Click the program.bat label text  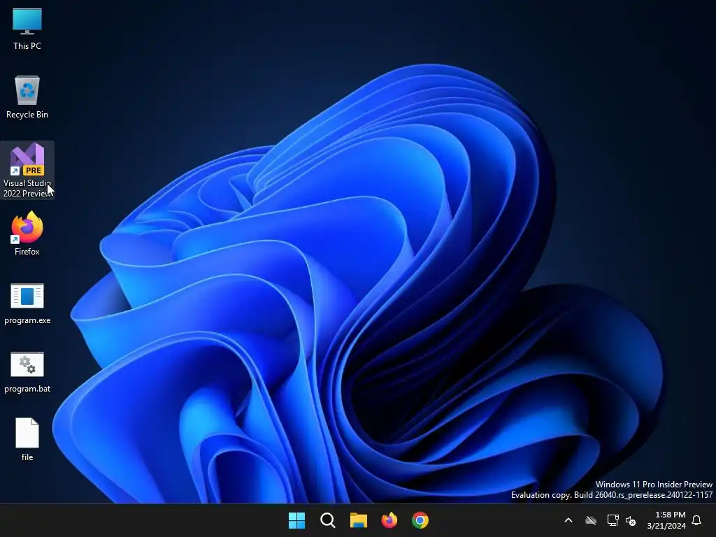[27, 389]
